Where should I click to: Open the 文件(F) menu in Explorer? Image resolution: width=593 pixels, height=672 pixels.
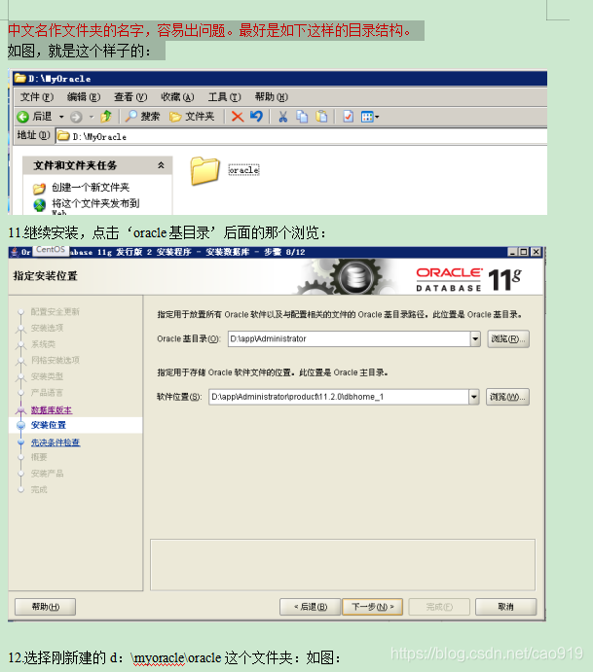37,97
